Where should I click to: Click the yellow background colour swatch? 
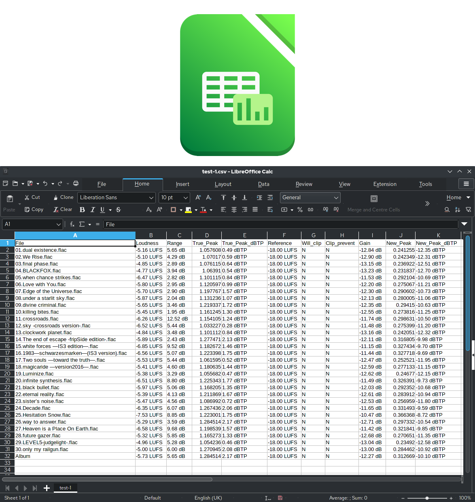click(x=188, y=210)
